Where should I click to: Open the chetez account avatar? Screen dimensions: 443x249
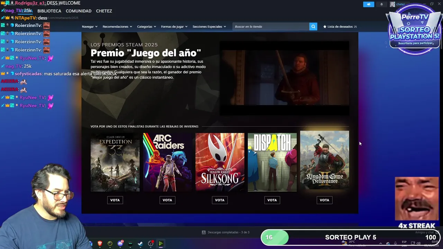392,4
